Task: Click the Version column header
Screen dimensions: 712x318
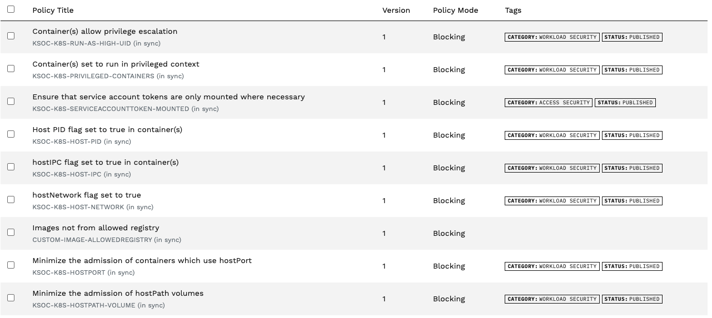Action: pos(396,10)
